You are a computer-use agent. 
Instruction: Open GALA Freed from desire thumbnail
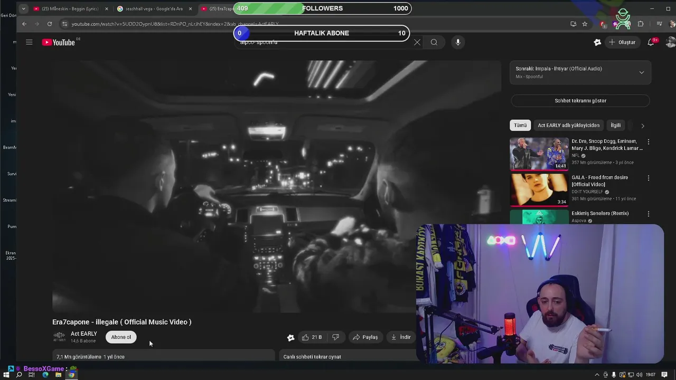pyautogui.click(x=539, y=190)
